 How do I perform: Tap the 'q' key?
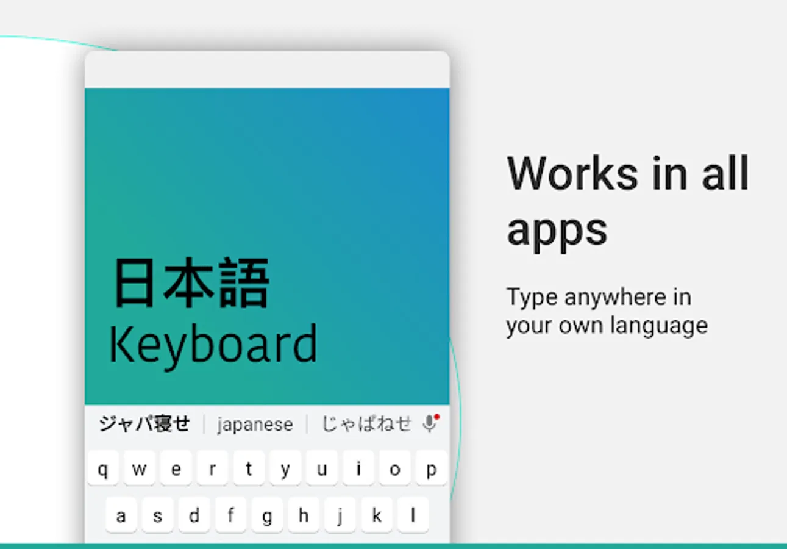click(x=103, y=468)
